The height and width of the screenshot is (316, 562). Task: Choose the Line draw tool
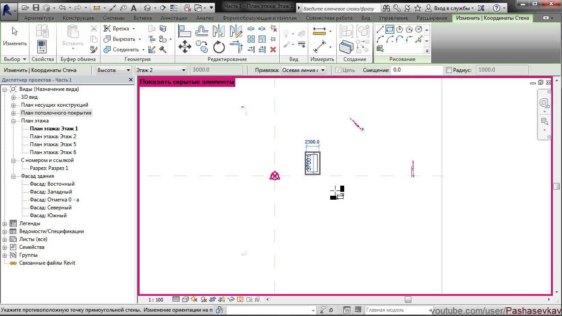(380, 29)
